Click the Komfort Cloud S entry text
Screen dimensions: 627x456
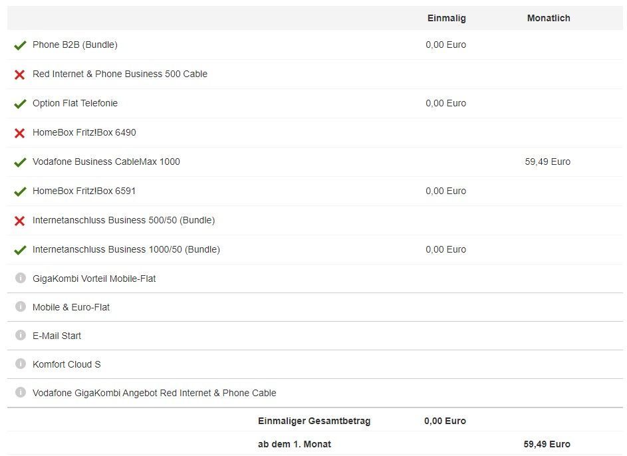pyautogui.click(x=66, y=364)
